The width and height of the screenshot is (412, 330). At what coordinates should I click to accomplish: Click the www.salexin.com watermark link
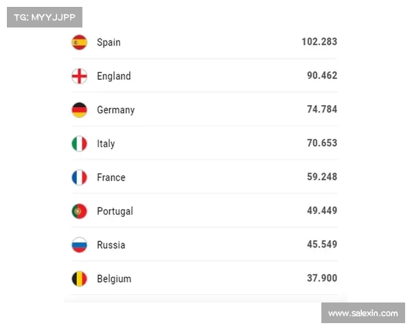point(363,313)
